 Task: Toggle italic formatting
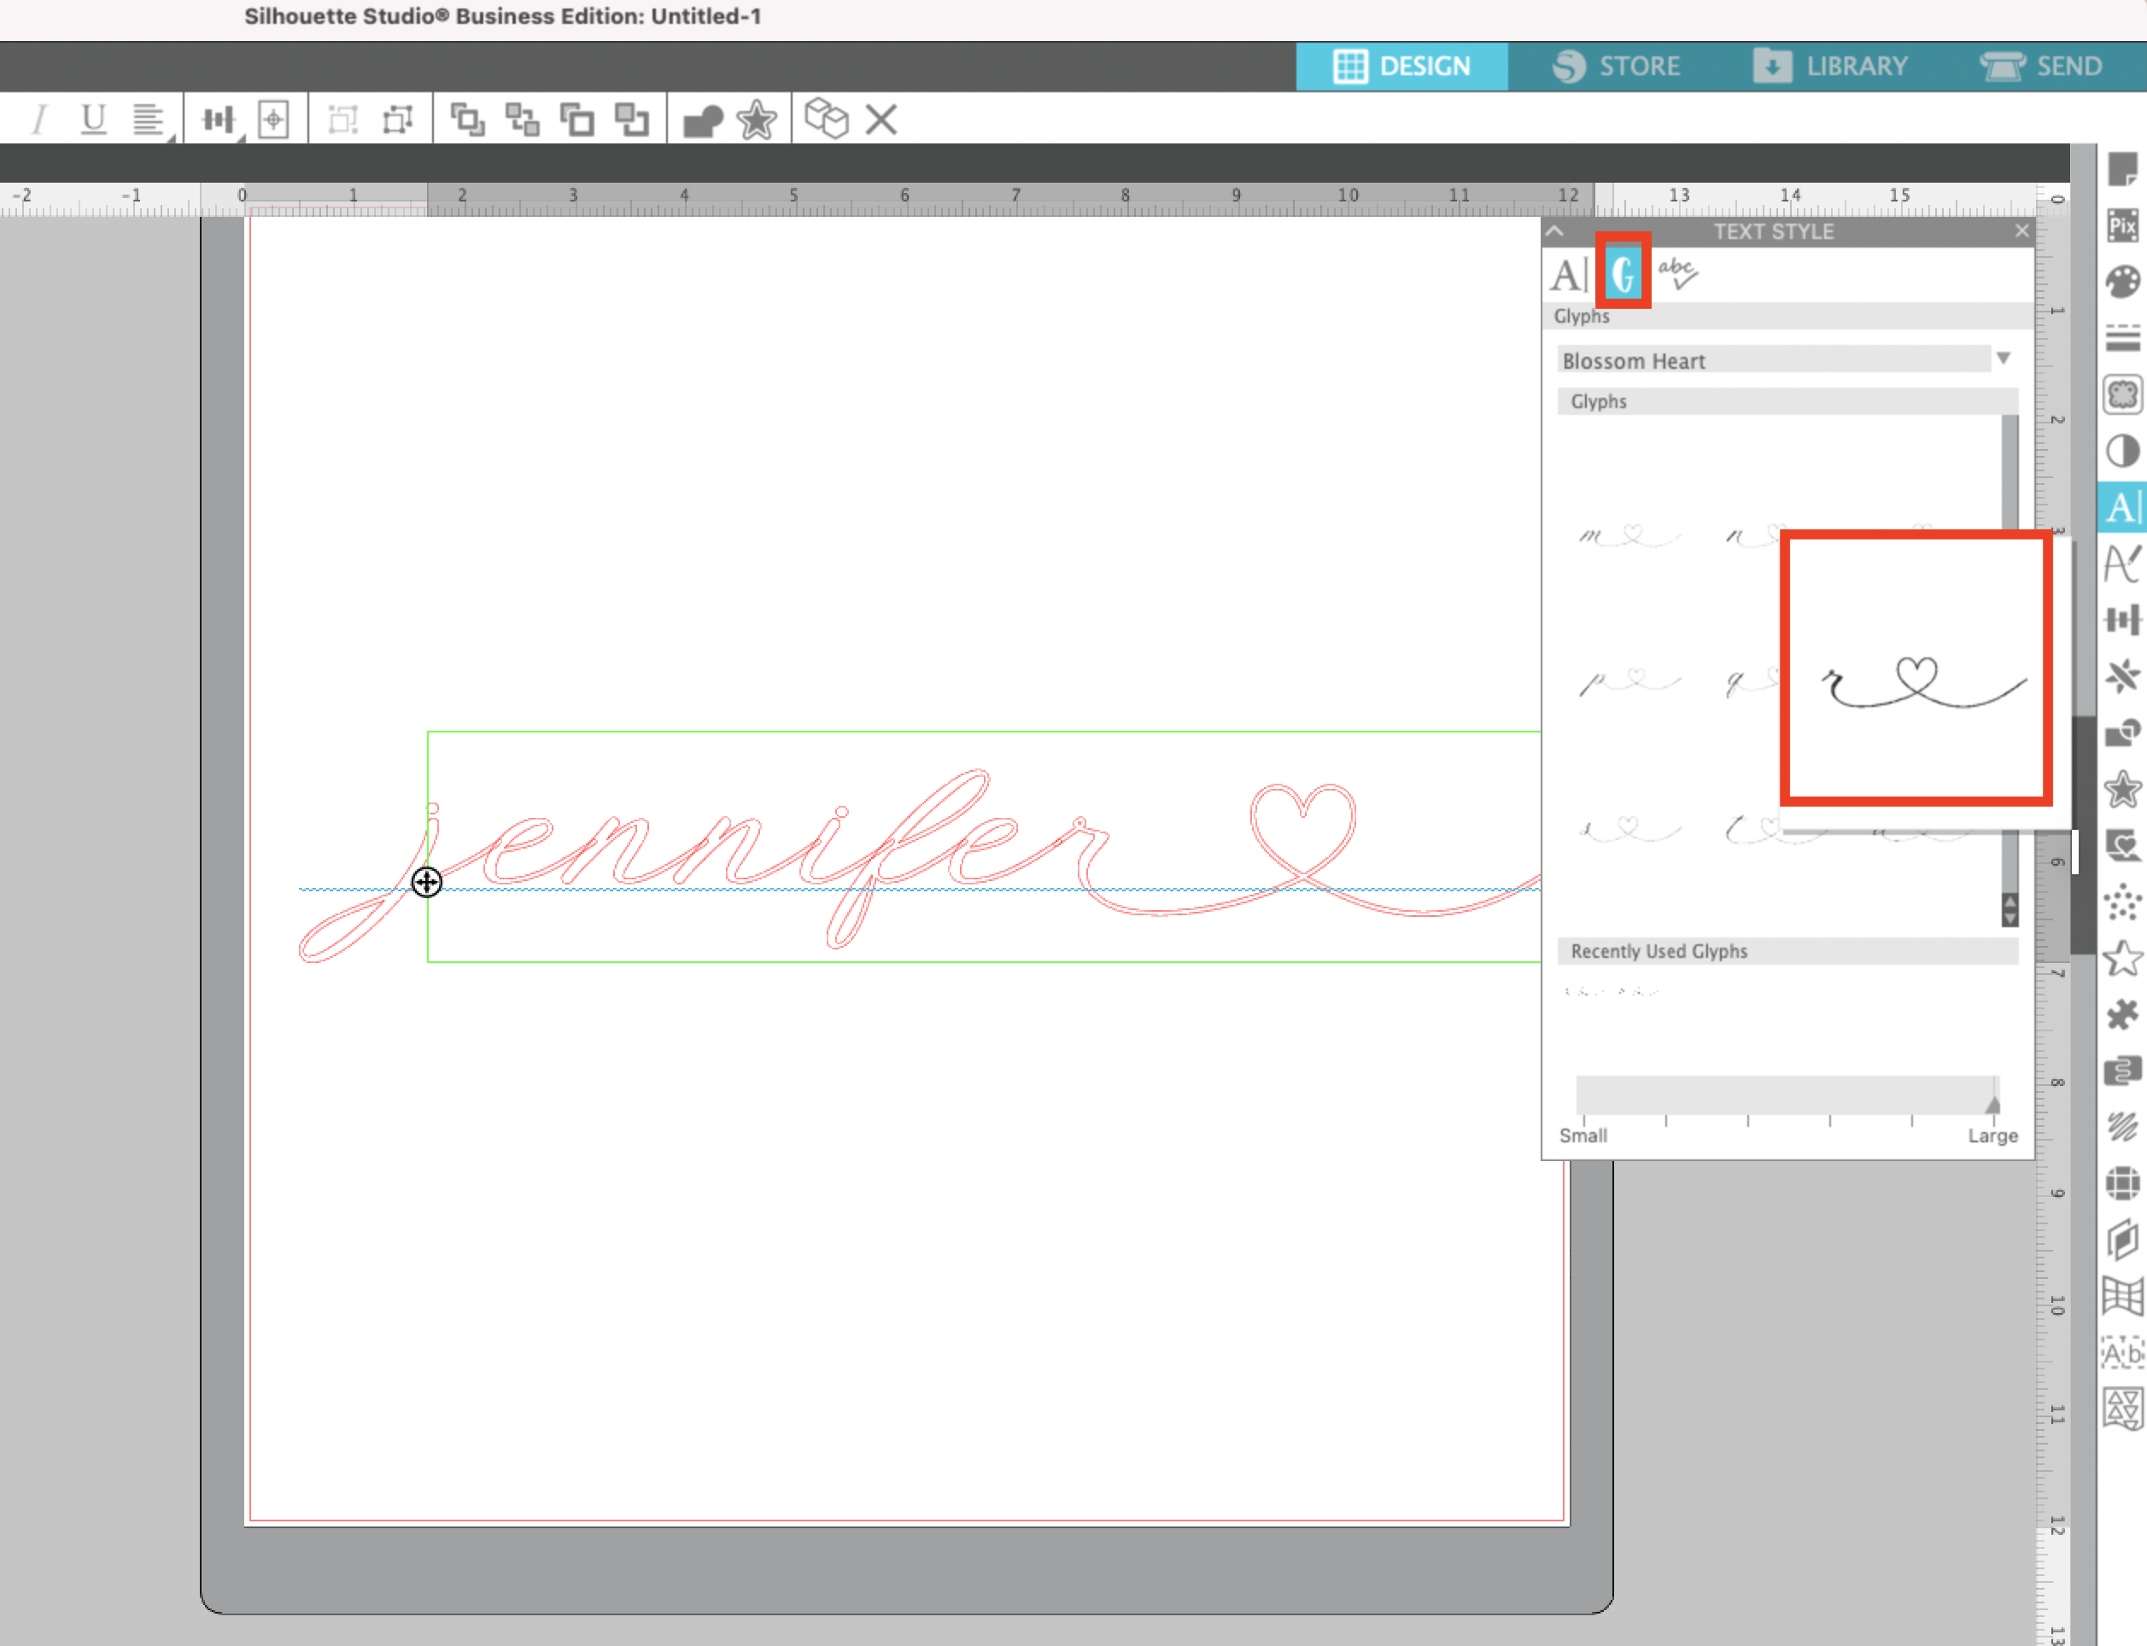pyautogui.click(x=39, y=117)
